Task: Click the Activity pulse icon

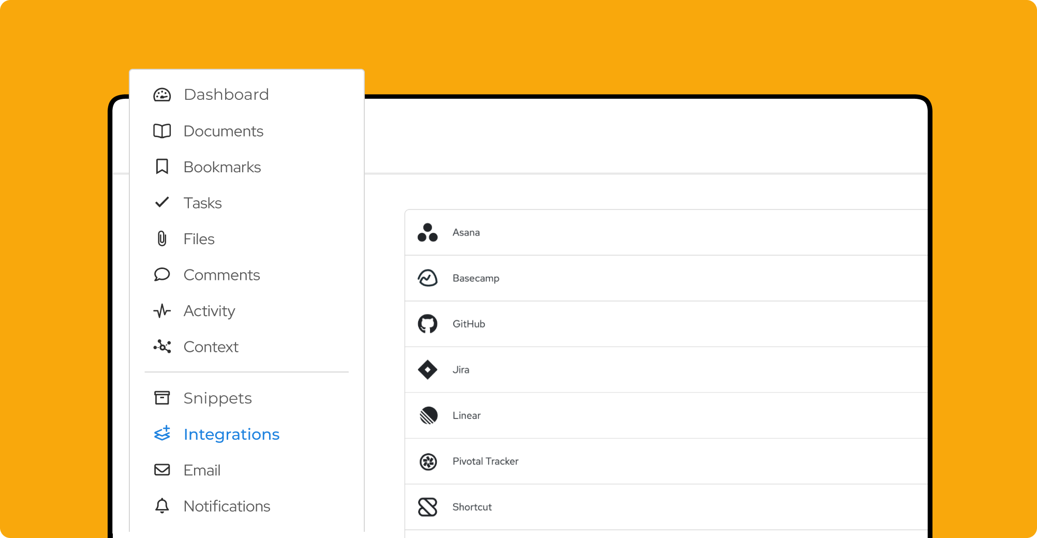Action: pos(162,310)
